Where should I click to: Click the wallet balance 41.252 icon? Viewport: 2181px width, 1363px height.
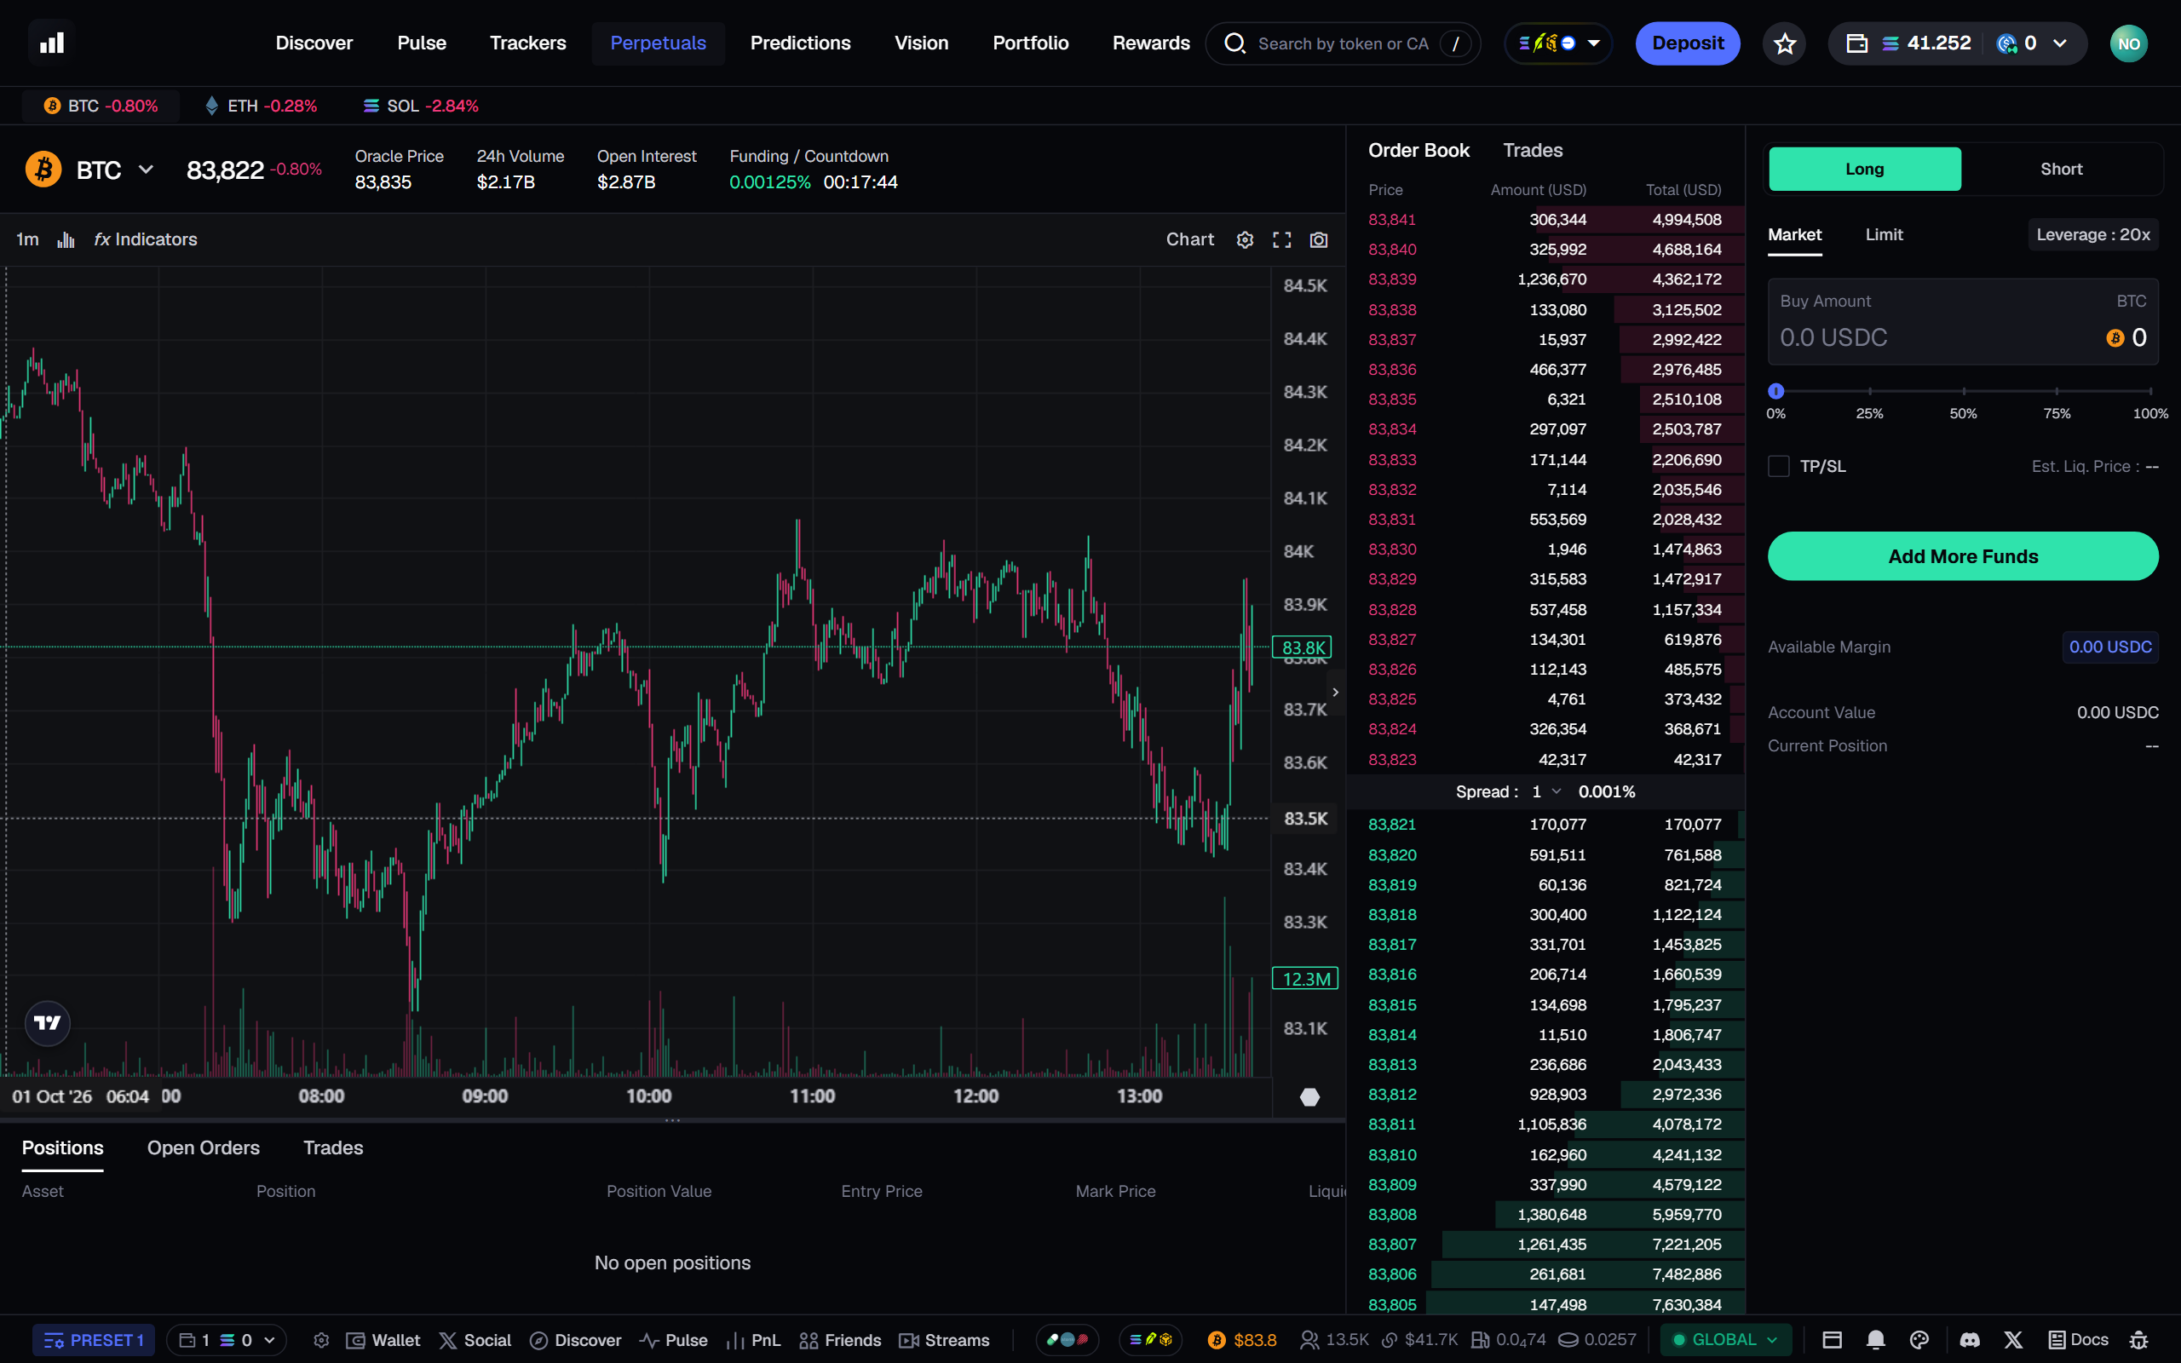pyautogui.click(x=1856, y=43)
